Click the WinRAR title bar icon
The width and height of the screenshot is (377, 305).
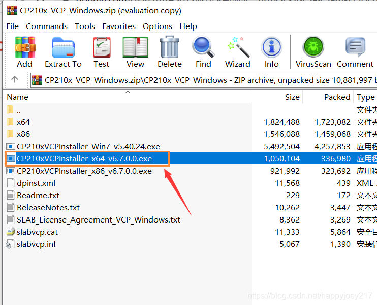[x=12, y=10]
